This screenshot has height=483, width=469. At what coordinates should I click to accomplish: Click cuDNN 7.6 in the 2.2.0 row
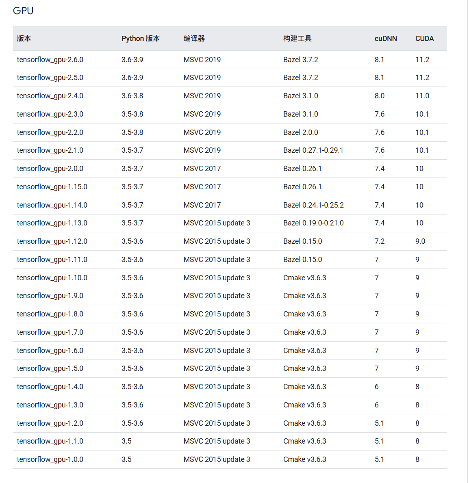coord(379,132)
